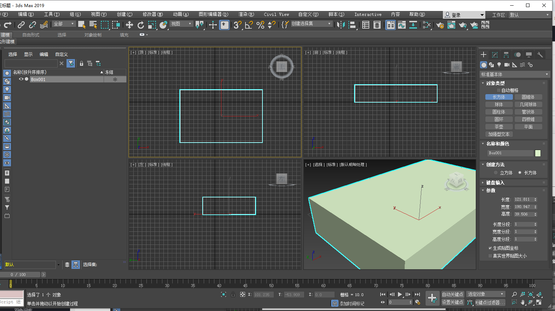The image size is (555, 311).
Task: Toggle the Angle Snap icon
Action: (249, 24)
